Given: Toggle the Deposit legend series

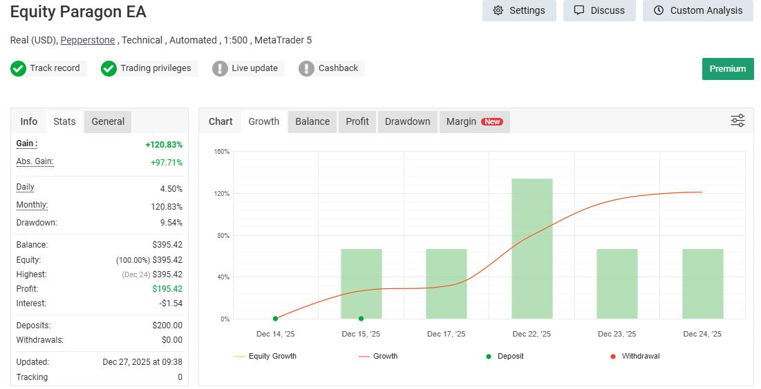Looking at the screenshot, I should coord(505,356).
